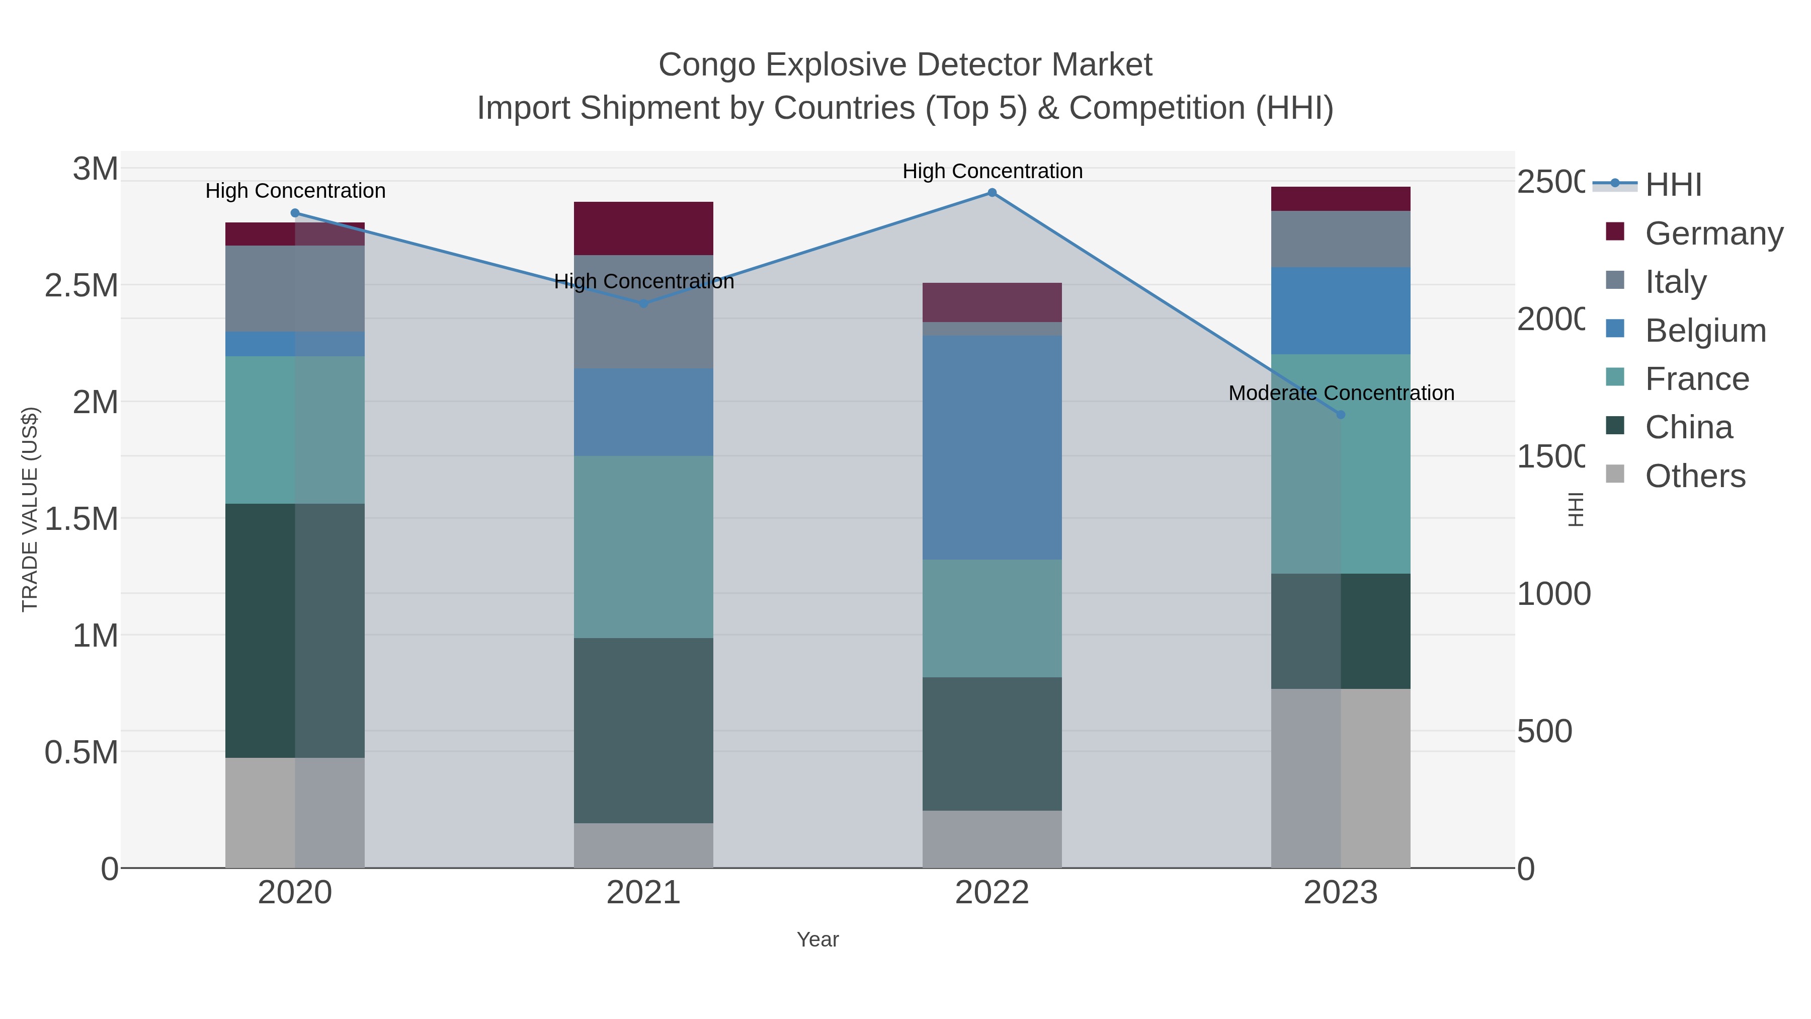The width and height of the screenshot is (1811, 1019).
Task: Click the Others legend color swatch
Action: [1615, 474]
